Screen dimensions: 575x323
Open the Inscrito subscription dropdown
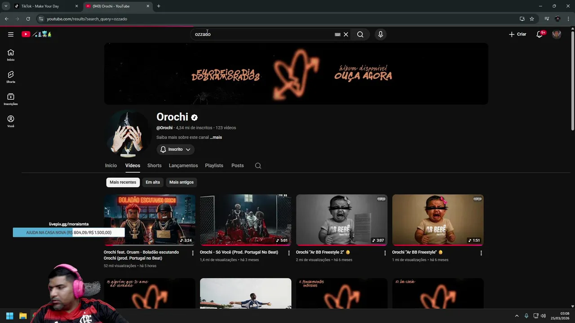pos(176,149)
